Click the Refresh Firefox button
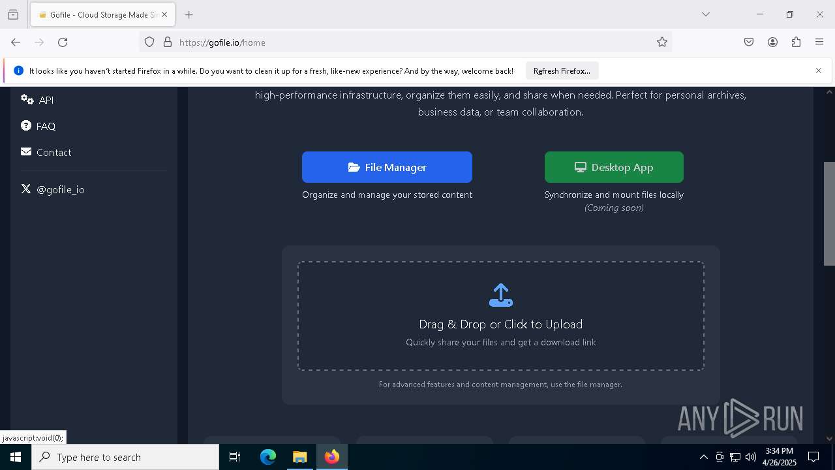This screenshot has width=835, height=470. coord(562,70)
